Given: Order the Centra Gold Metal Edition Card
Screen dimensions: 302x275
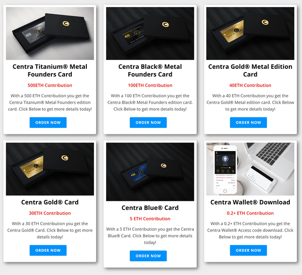Looking at the screenshot, I should (248, 123).
